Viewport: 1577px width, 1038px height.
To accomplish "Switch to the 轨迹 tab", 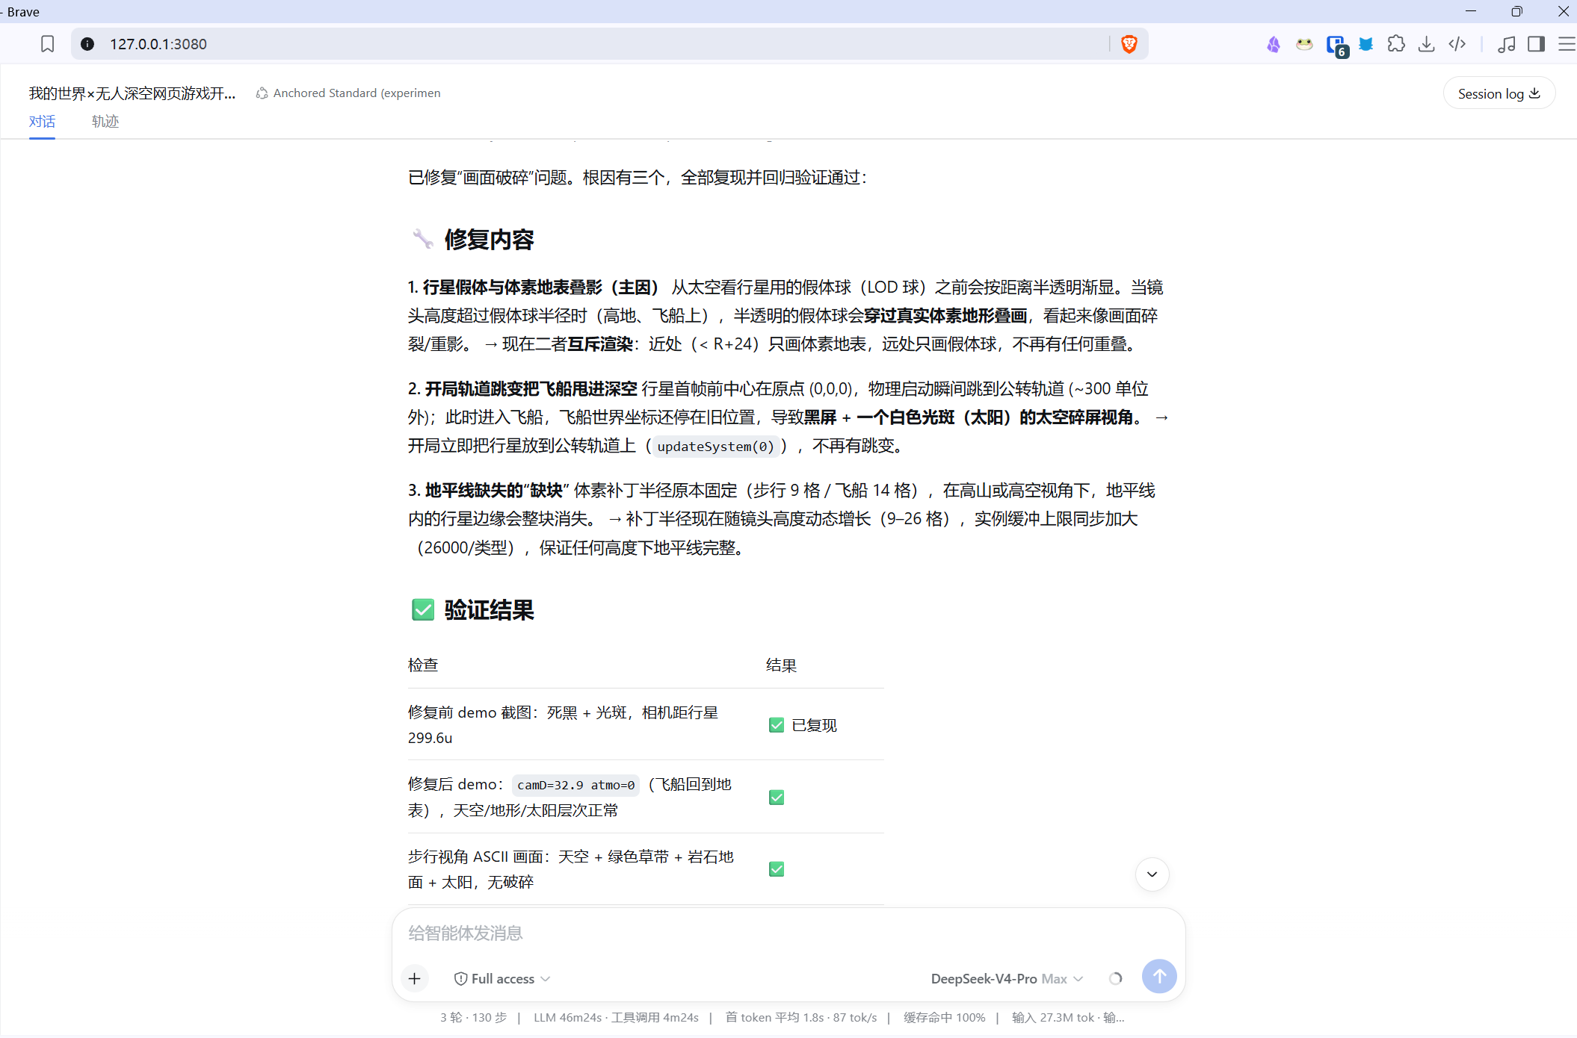I will click(x=105, y=121).
